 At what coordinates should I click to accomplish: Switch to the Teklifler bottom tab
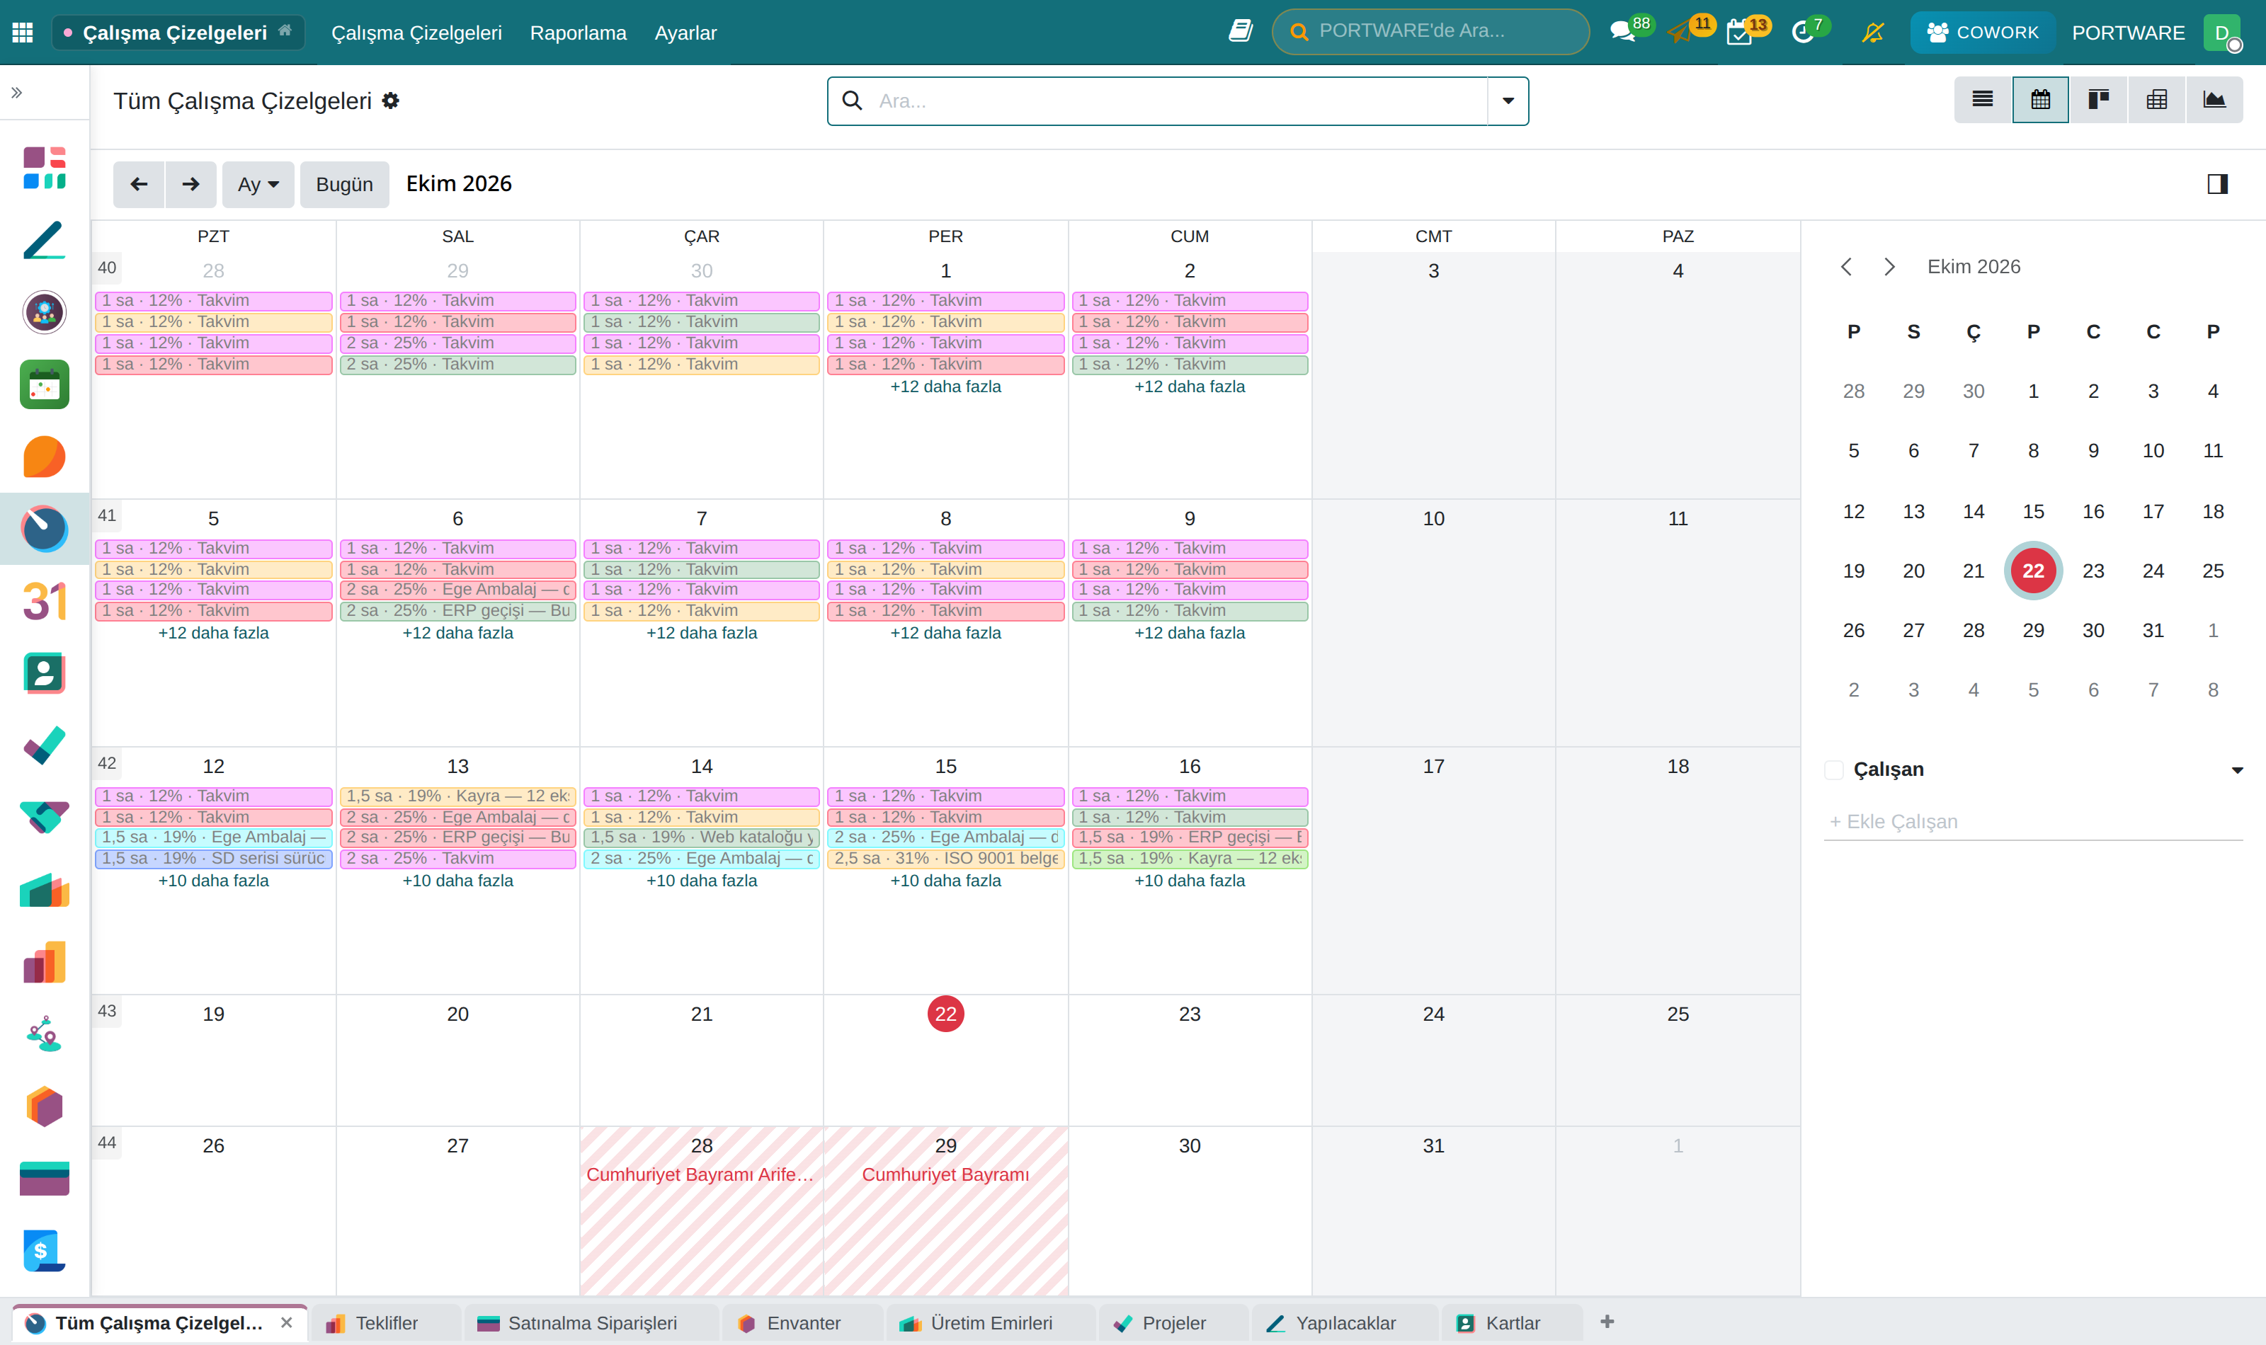(x=385, y=1323)
